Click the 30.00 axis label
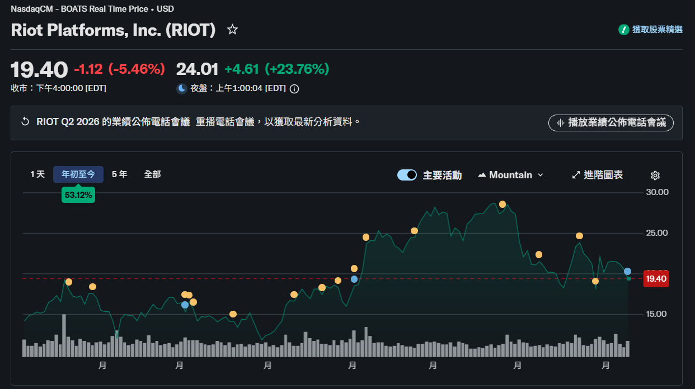The height and width of the screenshot is (389, 695). pos(657,192)
